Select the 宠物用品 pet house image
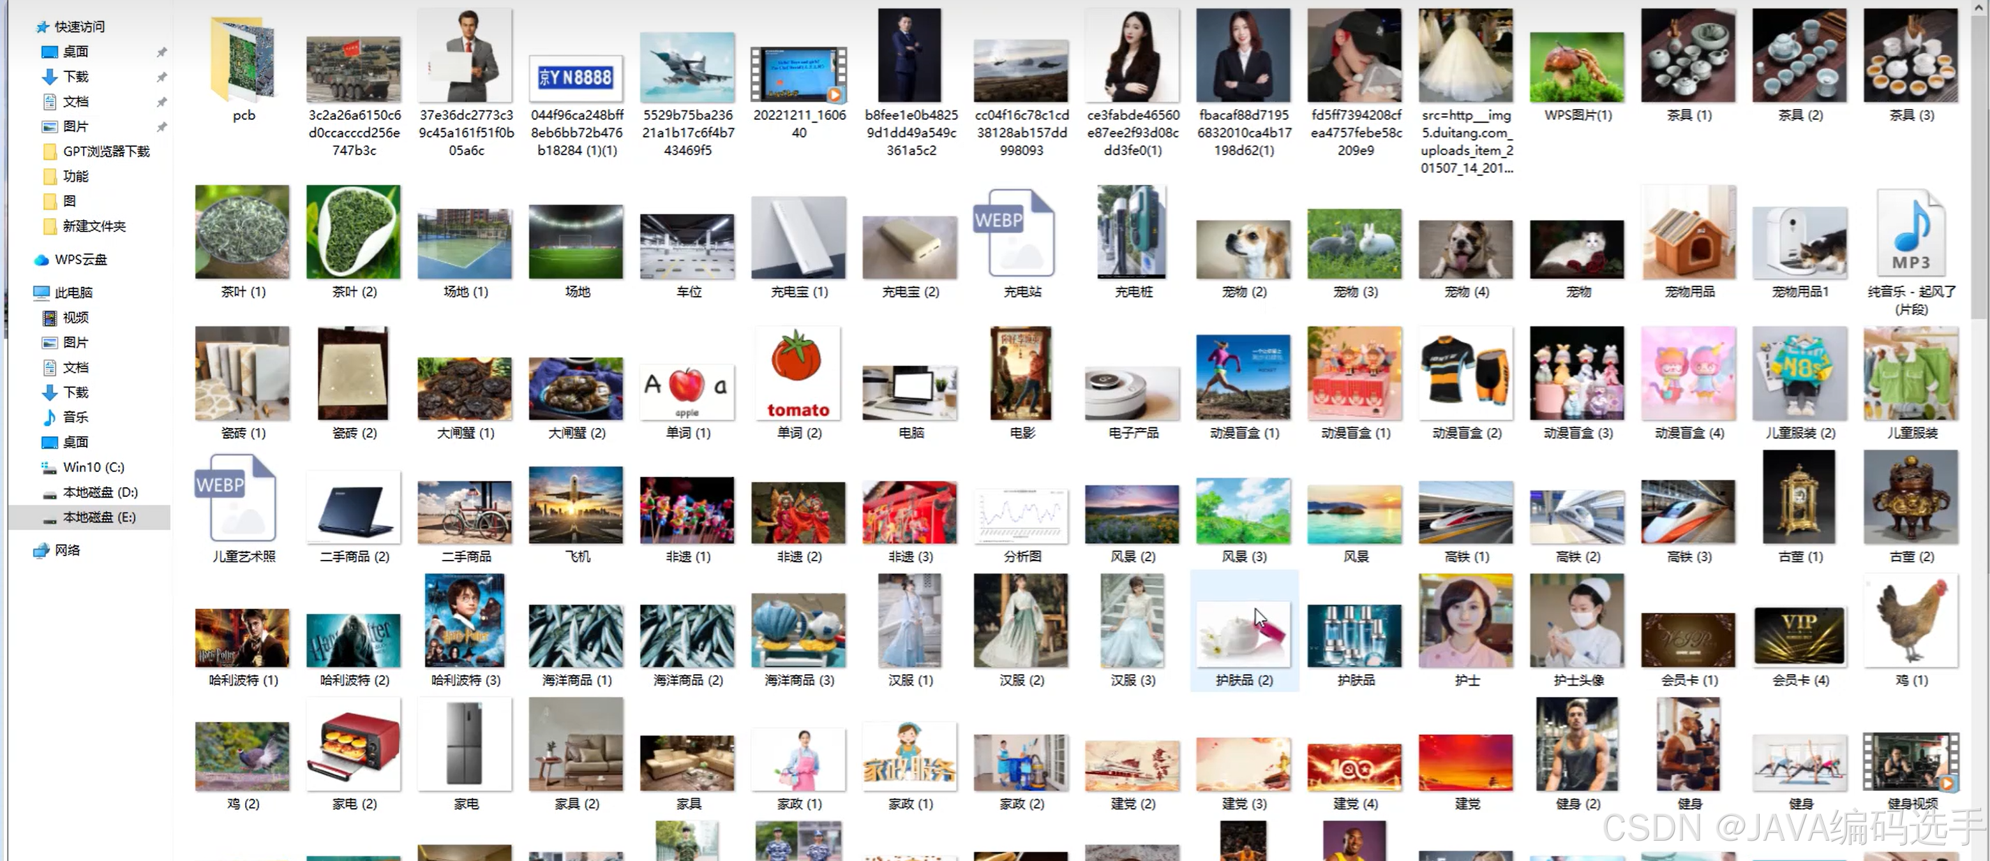The height and width of the screenshot is (861, 1990). coord(1689,232)
